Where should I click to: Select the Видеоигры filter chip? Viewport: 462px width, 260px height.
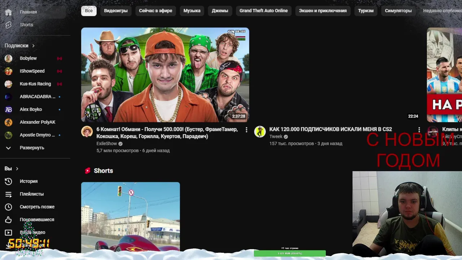click(116, 11)
